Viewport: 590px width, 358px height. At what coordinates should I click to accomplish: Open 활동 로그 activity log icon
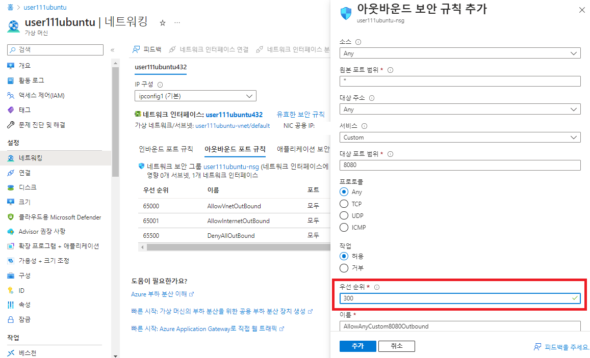[11, 80]
